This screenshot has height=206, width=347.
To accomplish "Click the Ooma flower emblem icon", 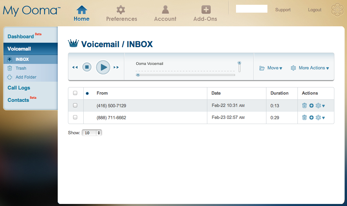I will point(337,10).
